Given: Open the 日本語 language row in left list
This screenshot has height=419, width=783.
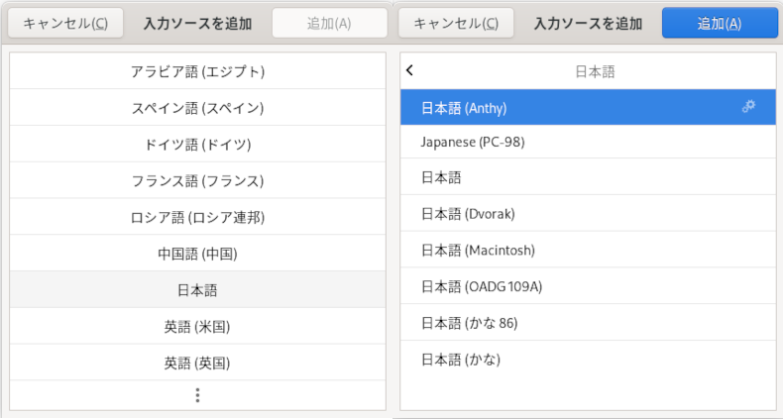Looking at the screenshot, I should pyautogui.click(x=198, y=289).
